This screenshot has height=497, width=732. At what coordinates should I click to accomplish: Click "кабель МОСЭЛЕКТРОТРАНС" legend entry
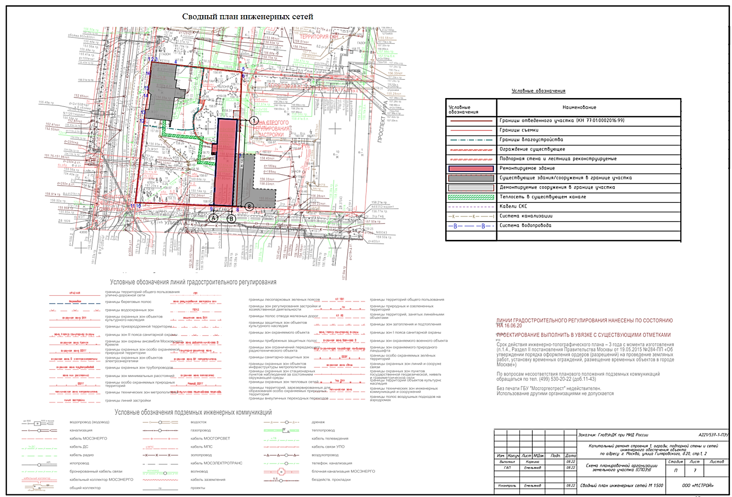click(216, 463)
